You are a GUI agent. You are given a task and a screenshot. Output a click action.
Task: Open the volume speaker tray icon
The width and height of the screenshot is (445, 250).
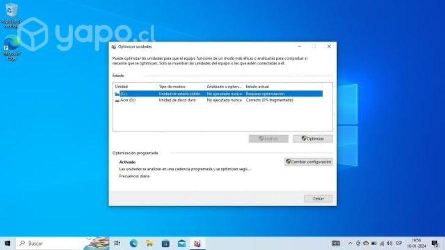pos(390,243)
